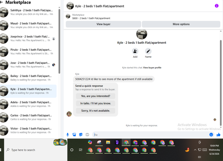Open More options
The image size is (223, 161).
(181, 24)
